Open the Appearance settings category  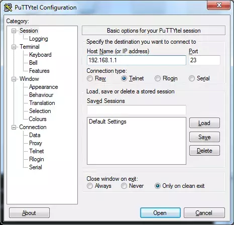point(43,87)
